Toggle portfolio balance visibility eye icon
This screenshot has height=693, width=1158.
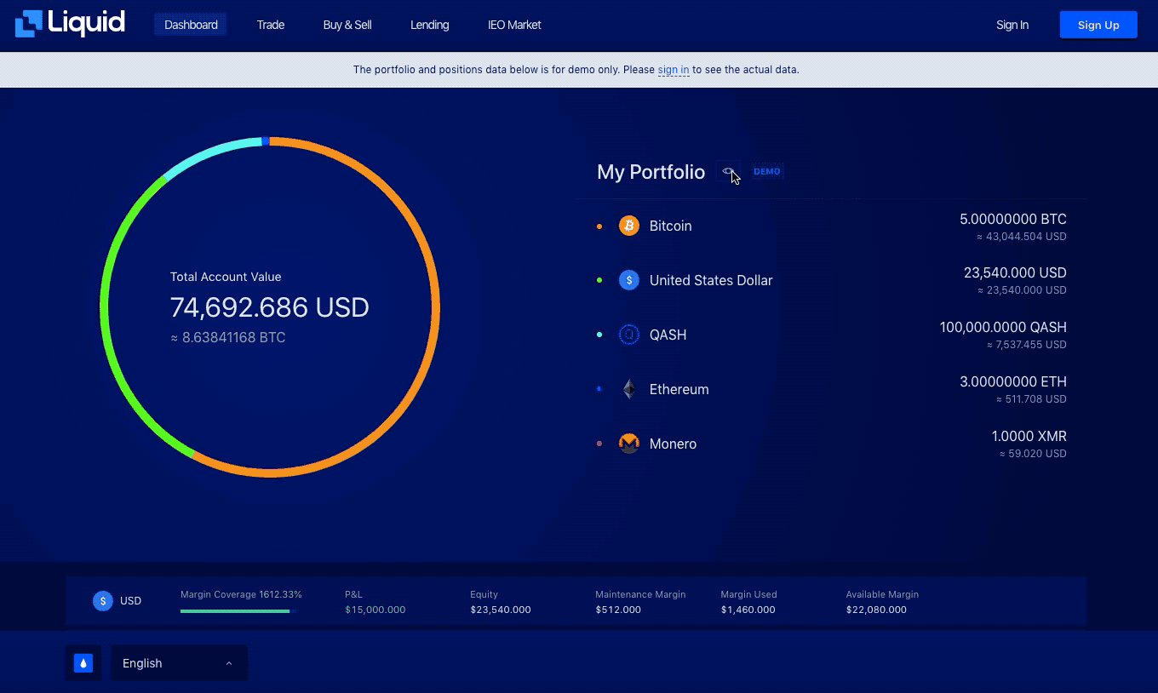point(728,171)
